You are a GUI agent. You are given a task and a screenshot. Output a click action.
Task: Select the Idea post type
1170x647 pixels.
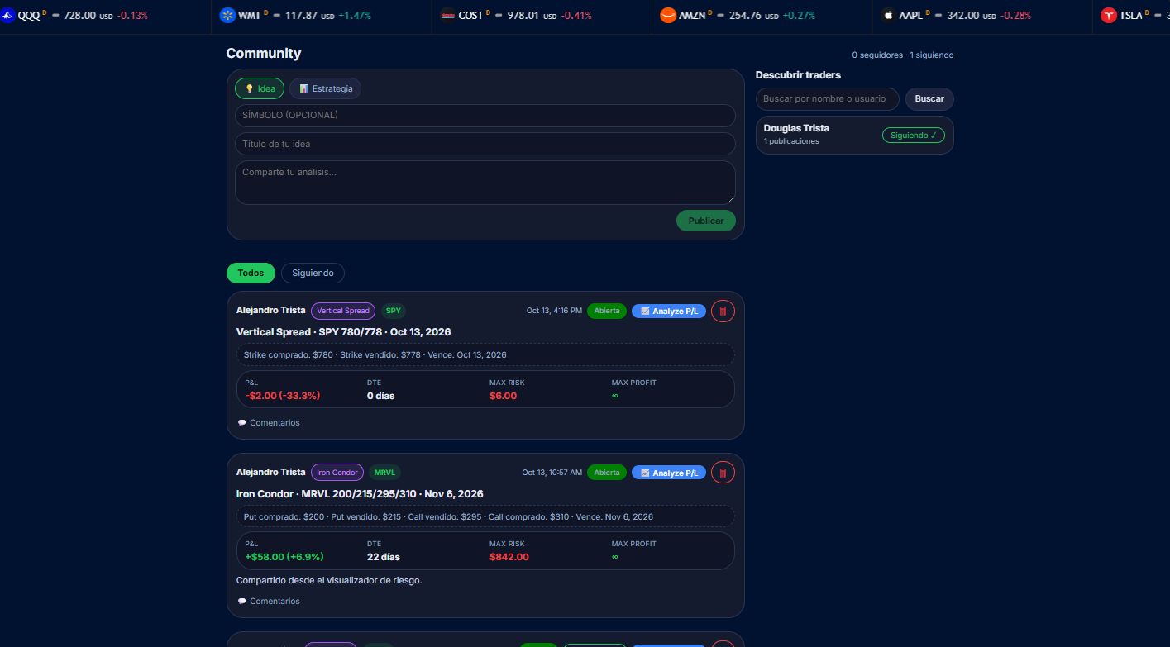[260, 88]
